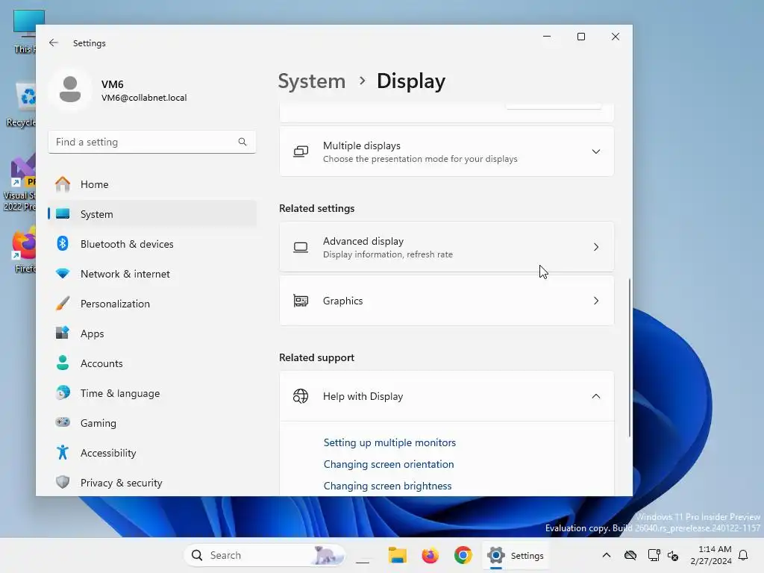764x573 pixels.
Task: Click the Privacy & security shield icon
Action: pyautogui.click(x=63, y=483)
